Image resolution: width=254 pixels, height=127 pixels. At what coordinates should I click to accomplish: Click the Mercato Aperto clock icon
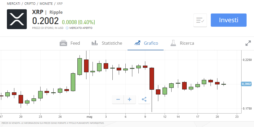coord(67,28)
